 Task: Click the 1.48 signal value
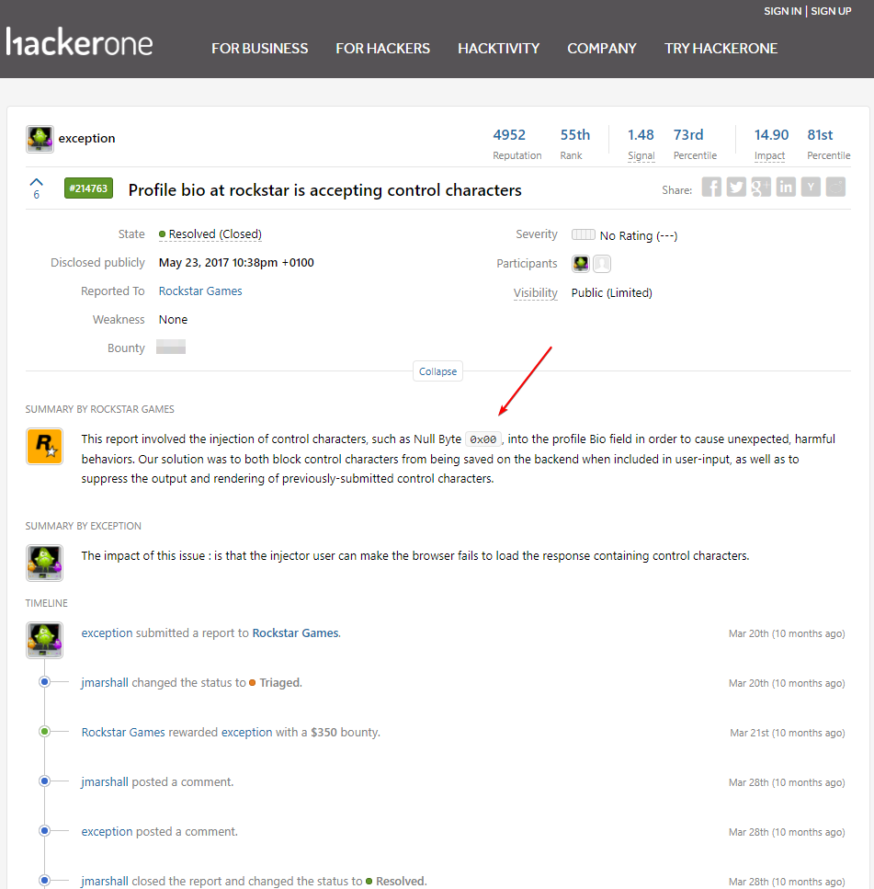(641, 135)
